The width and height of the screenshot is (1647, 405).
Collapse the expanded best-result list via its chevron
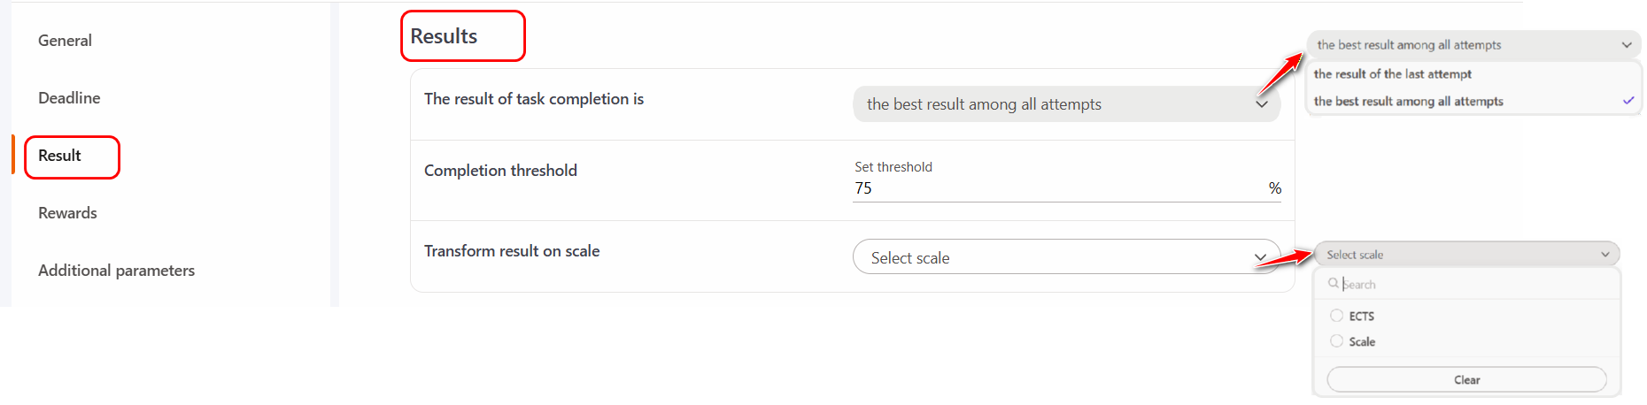pyautogui.click(x=1627, y=45)
